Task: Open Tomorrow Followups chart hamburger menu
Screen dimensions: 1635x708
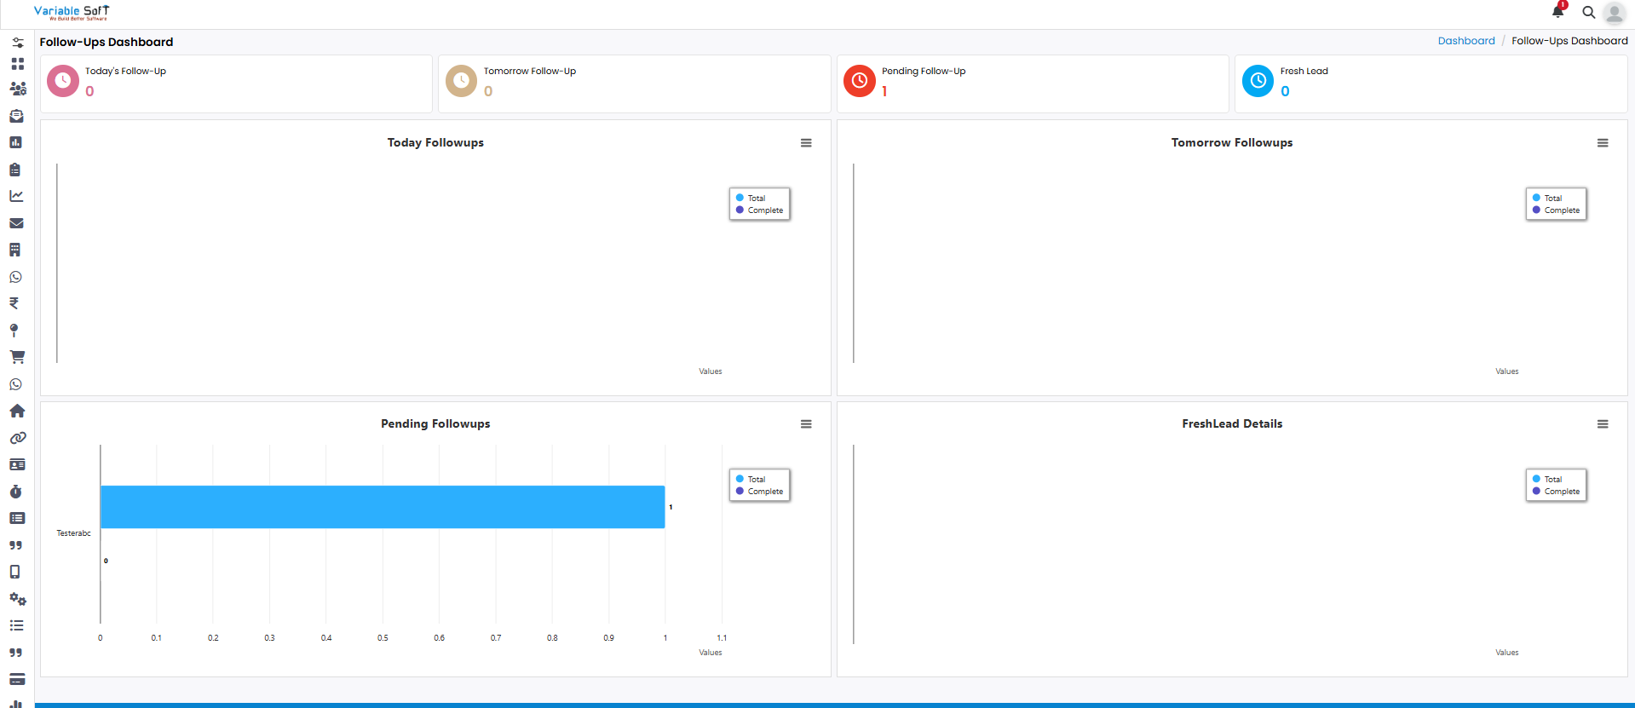Action: click(x=1603, y=143)
